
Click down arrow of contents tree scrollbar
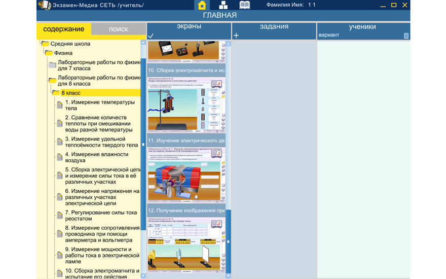point(143,276)
